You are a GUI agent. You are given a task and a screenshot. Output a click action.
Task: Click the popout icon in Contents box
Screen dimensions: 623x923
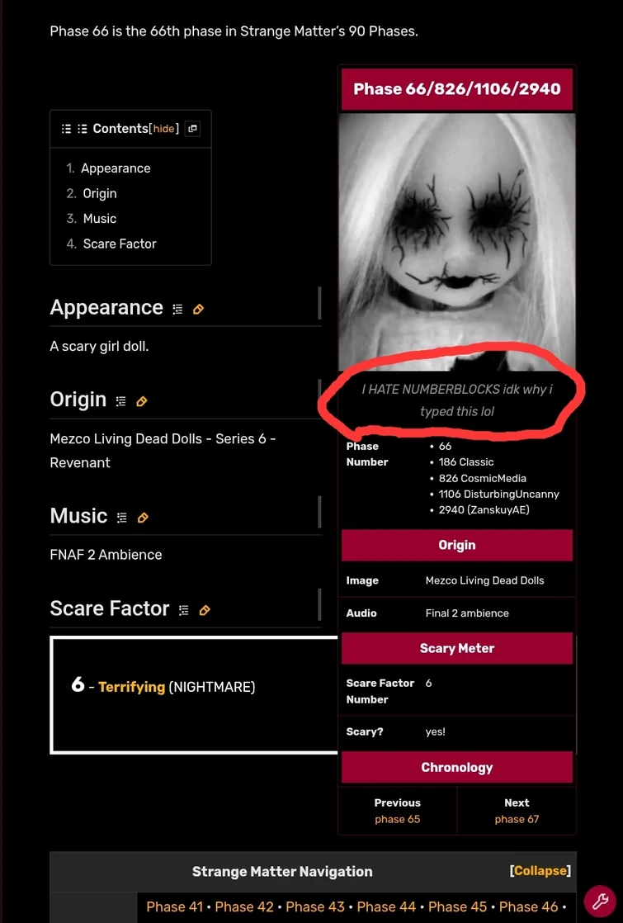(x=192, y=128)
